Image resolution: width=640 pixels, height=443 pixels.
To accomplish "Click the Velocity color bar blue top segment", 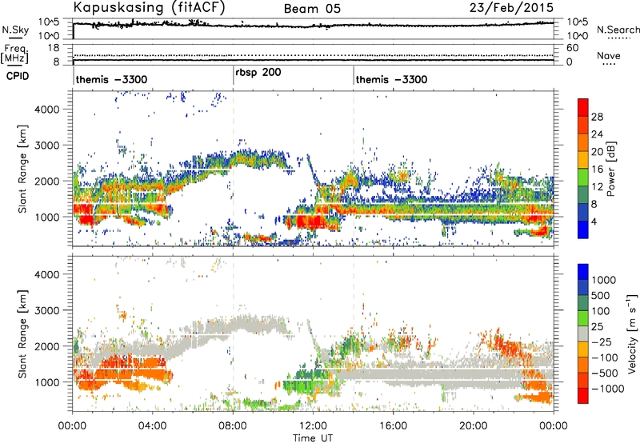I will 583,272.
